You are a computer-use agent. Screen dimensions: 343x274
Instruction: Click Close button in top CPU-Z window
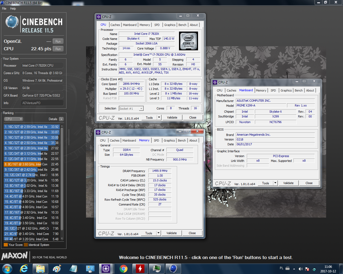[193, 117]
